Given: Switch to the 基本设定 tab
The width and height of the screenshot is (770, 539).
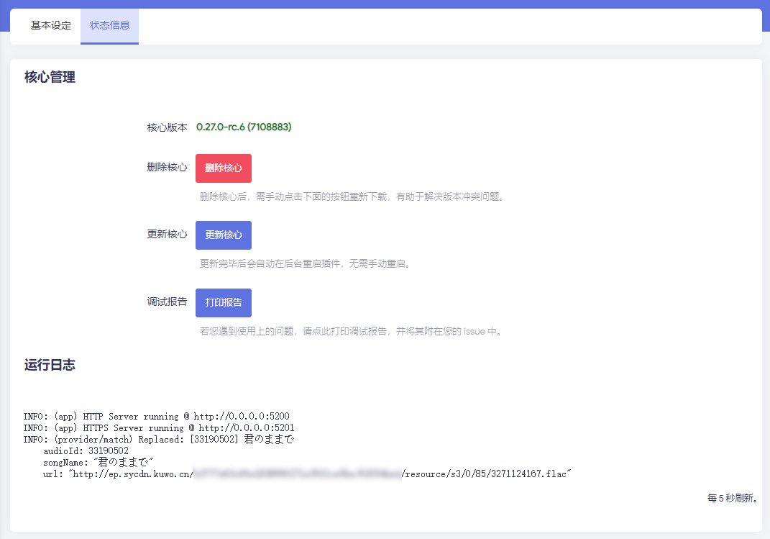Looking at the screenshot, I should (50, 26).
